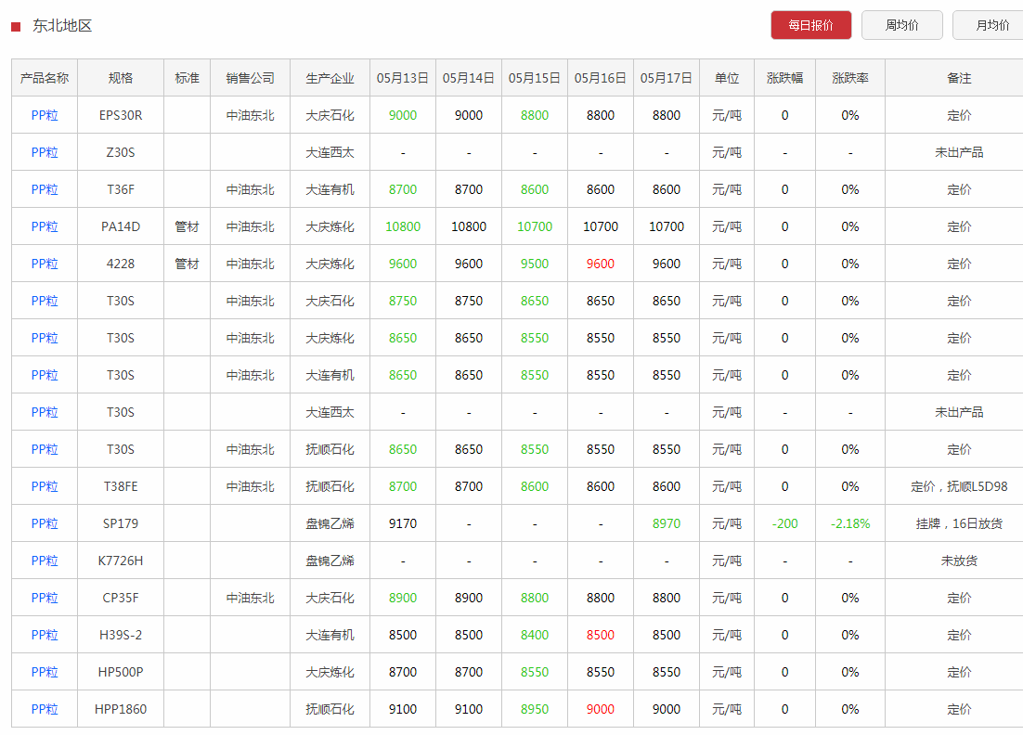The height and width of the screenshot is (735, 1023).
Task: Click 盘锦乙烯 producer in SP179 row
Action: [x=330, y=523]
